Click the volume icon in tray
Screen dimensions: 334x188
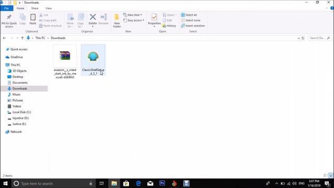point(294,183)
